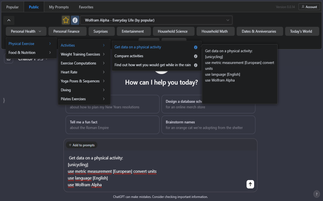Image resolution: width=323 pixels, height=201 pixels.
Task: Click info icon for wet in the rain prompt
Action: 196,65
